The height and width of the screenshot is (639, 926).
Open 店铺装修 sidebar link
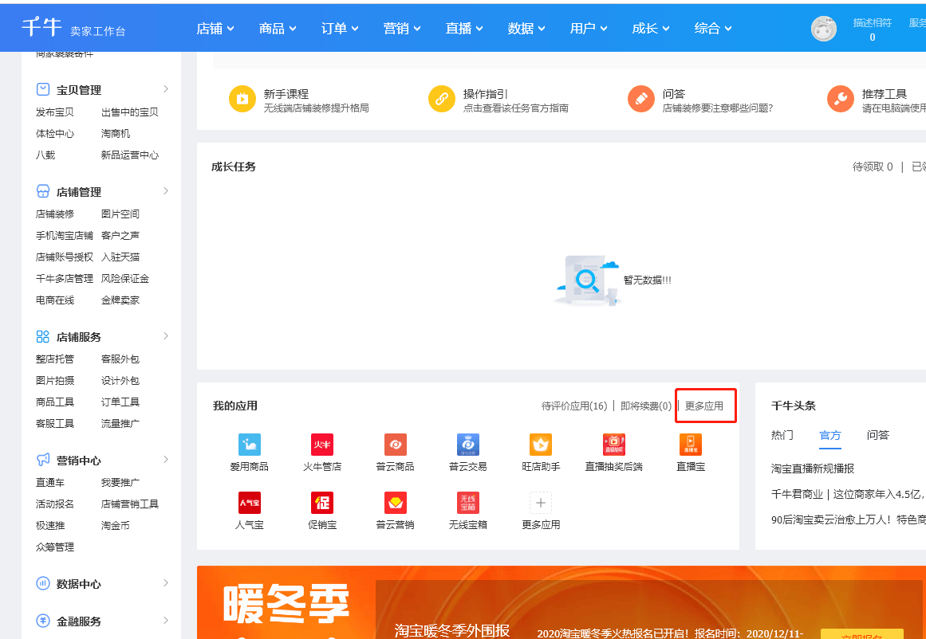click(x=55, y=214)
